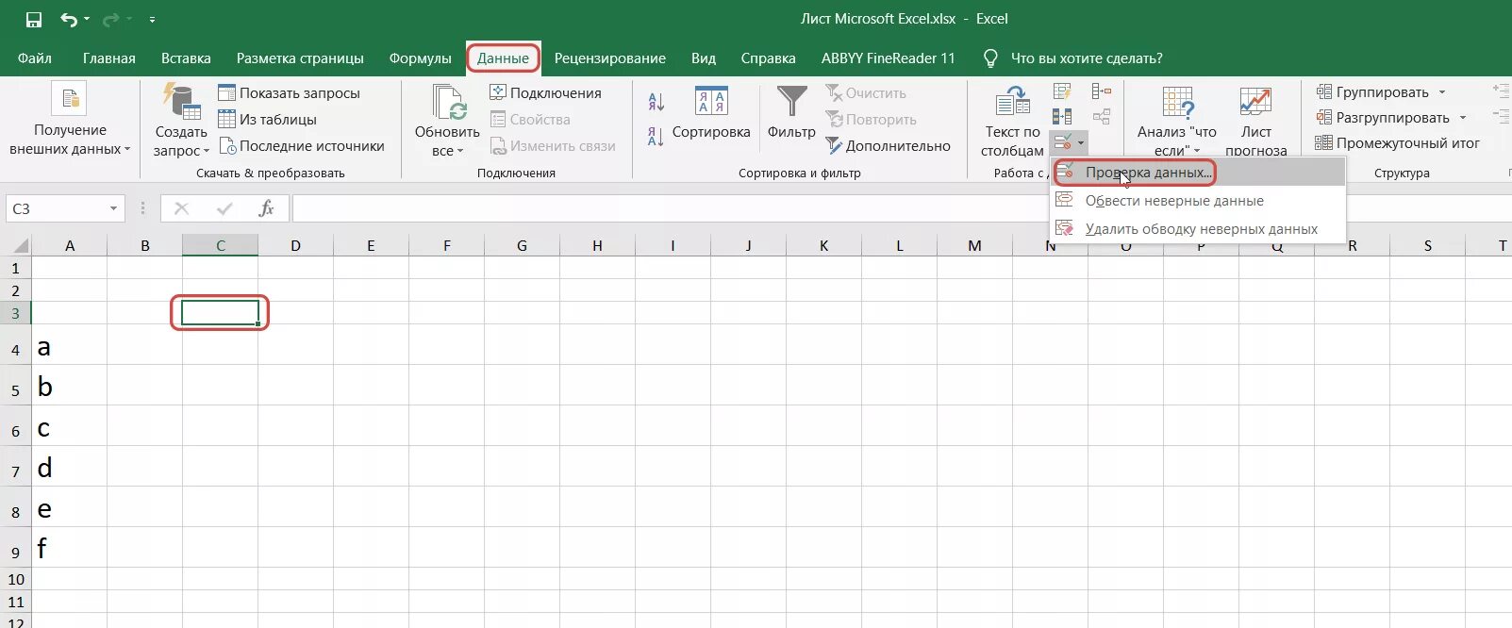This screenshot has width=1512, height=628.
Task: Open the ABBYY FineReader 11 tab
Action: pyautogui.click(x=889, y=58)
